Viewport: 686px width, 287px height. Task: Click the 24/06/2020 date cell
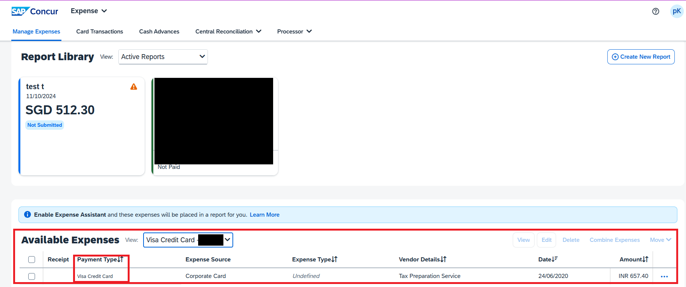(553, 276)
